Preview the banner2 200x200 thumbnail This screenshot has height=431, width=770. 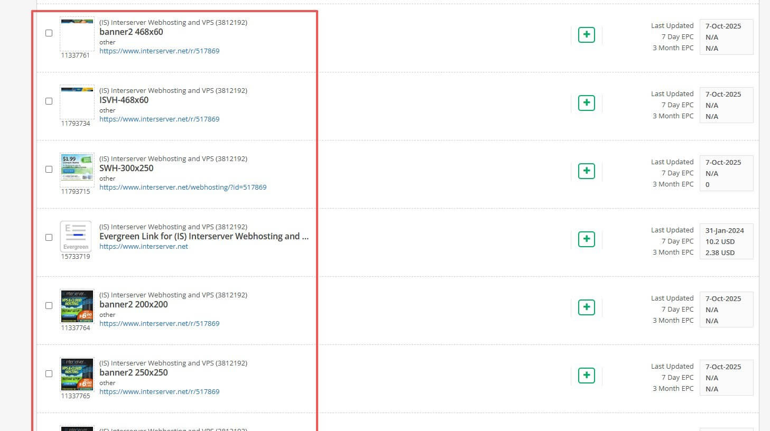[x=77, y=306]
